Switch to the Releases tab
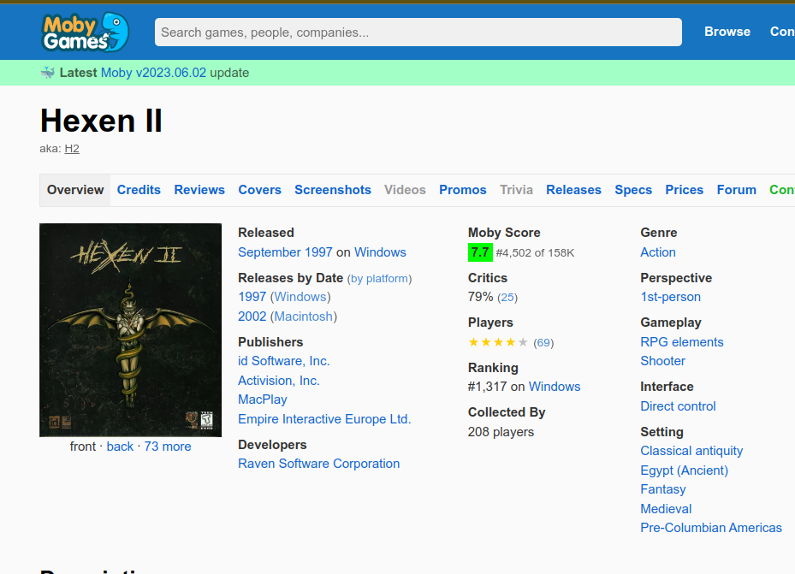Image resolution: width=795 pixels, height=574 pixels. tap(573, 190)
